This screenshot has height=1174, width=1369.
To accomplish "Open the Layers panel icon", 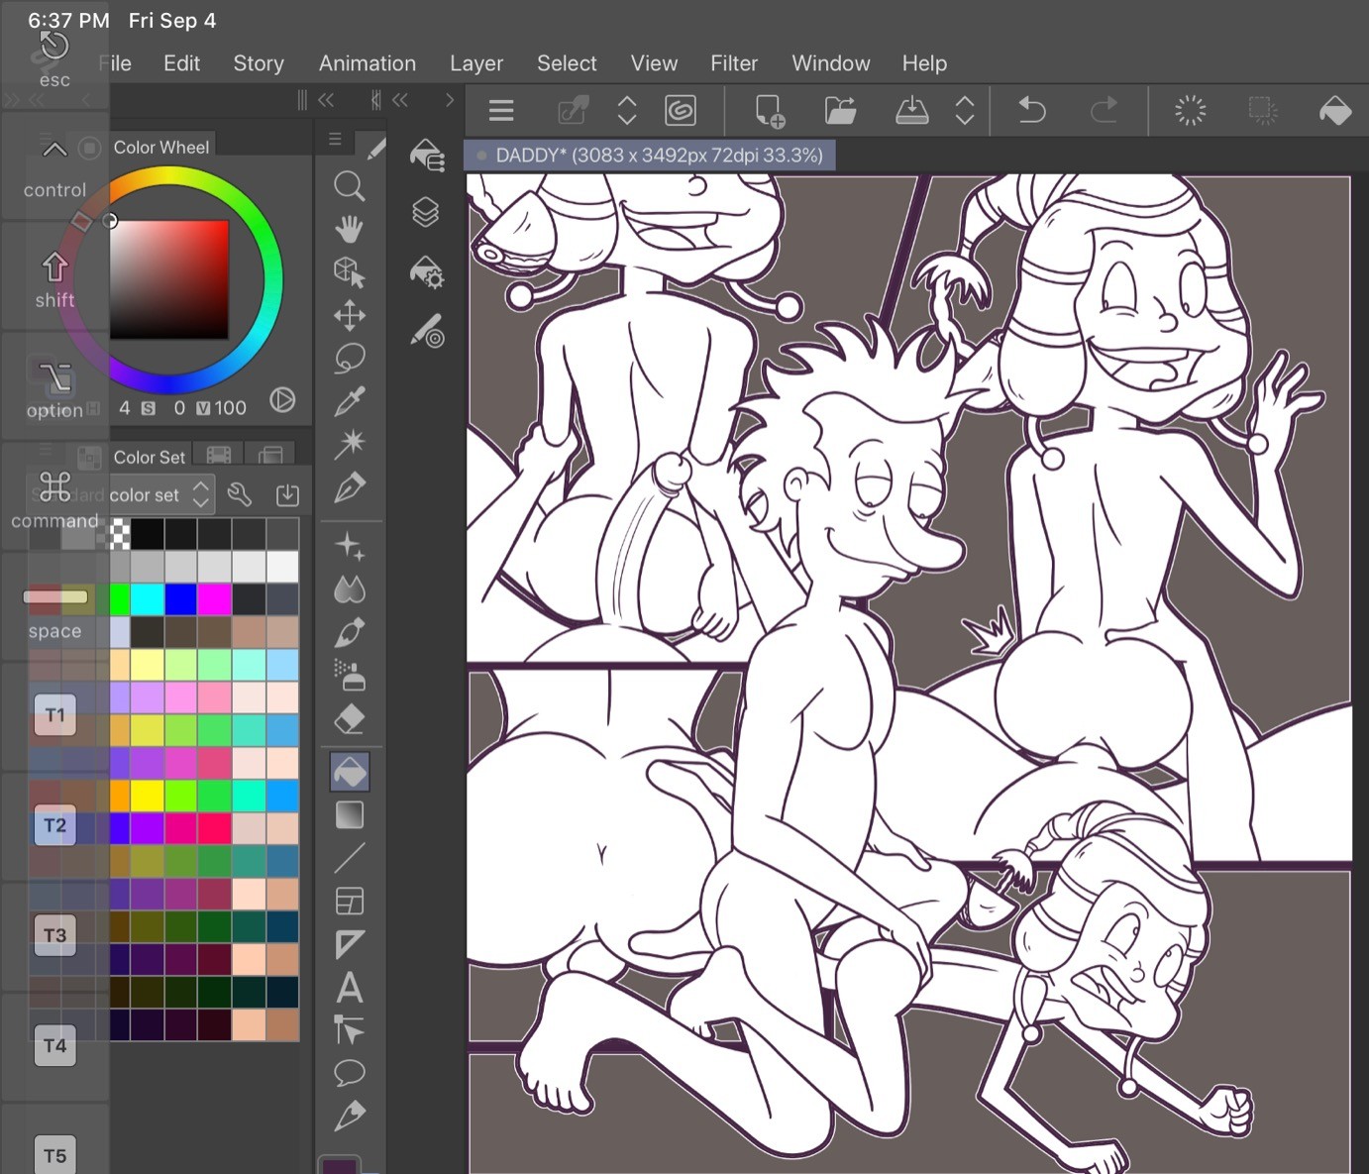I will (x=426, y=212).
